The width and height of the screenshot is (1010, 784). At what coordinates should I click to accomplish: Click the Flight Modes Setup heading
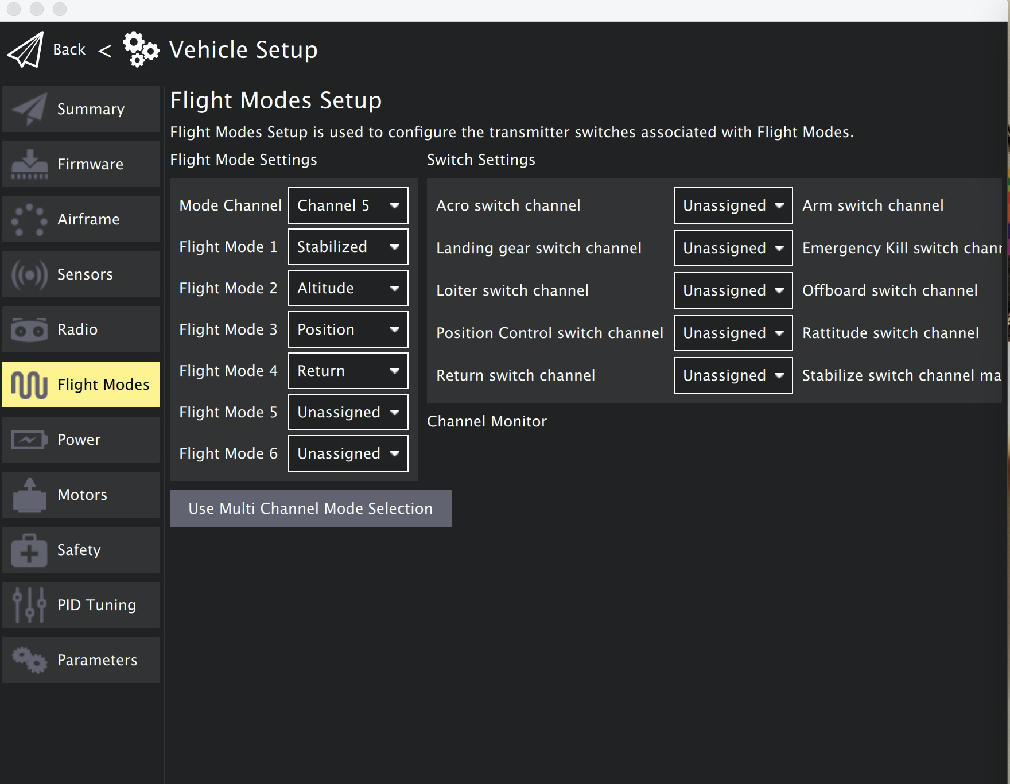(276, 100)
